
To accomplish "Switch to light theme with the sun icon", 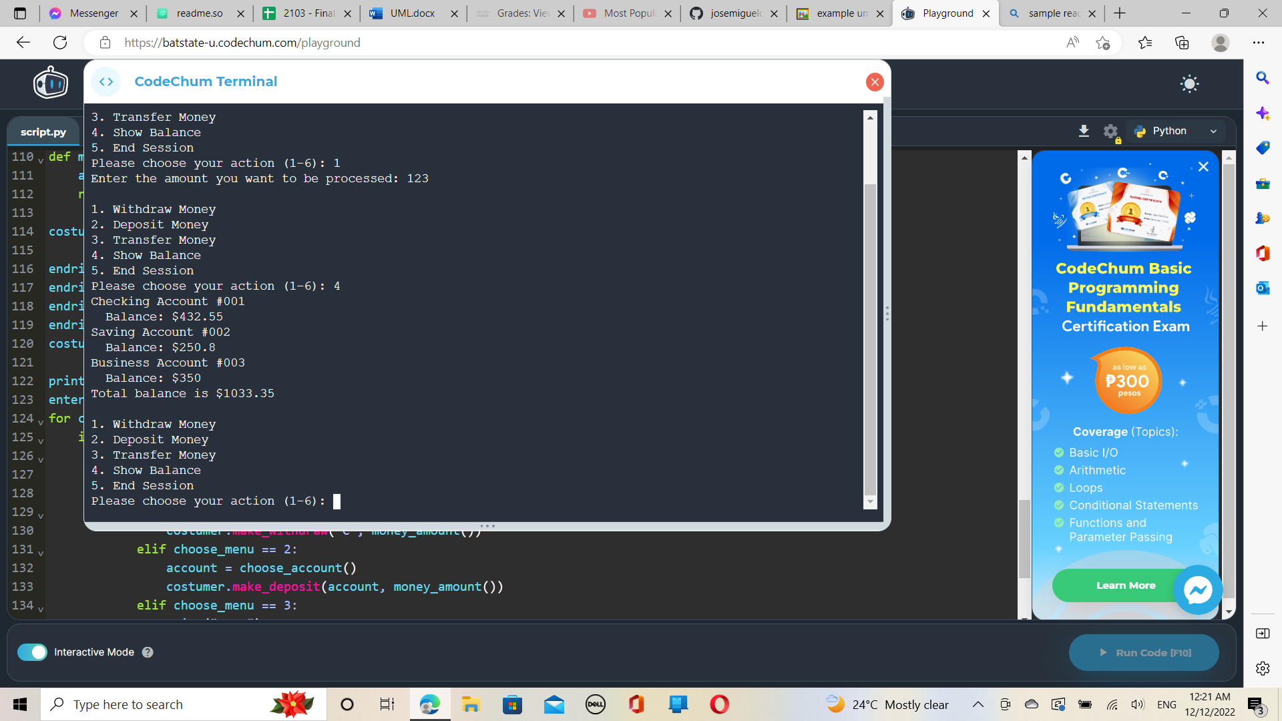I will click(x=1189, y=84).
